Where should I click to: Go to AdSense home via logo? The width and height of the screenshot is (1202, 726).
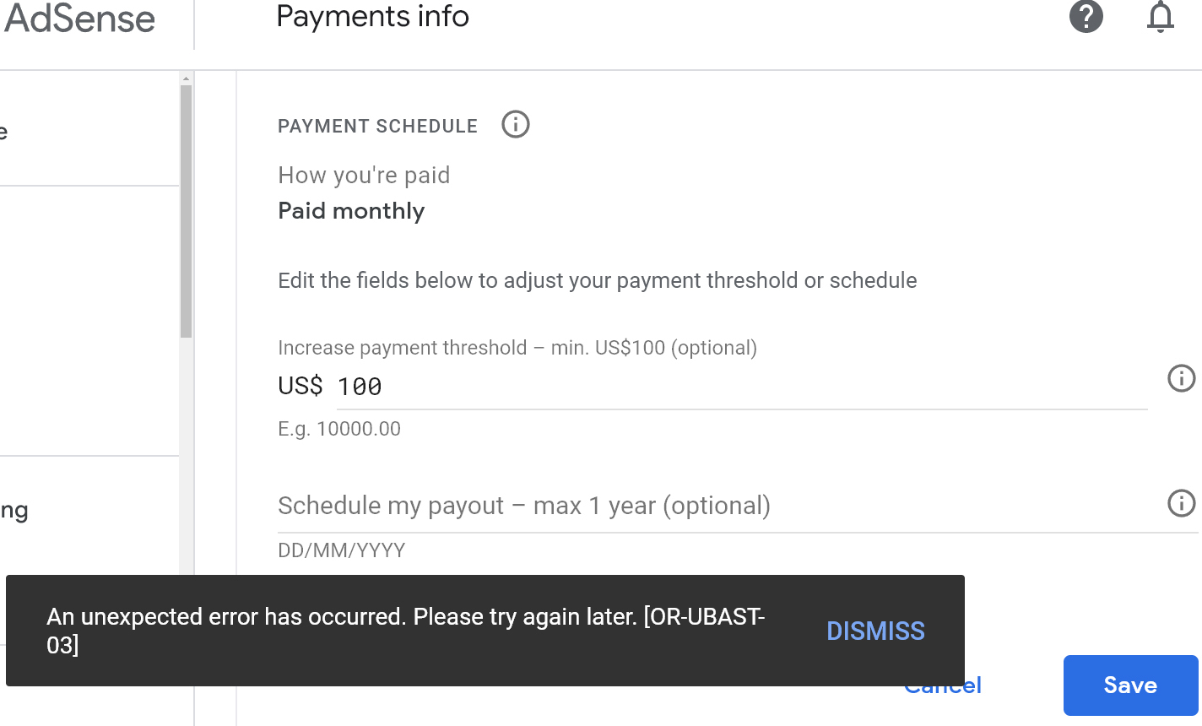79,19
